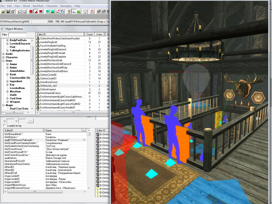This screenshot has width=272, height=204.
Task: Open the World menu
Action: pos(26,6)
